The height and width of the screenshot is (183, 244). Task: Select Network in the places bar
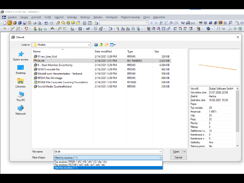tap(21, 110)
